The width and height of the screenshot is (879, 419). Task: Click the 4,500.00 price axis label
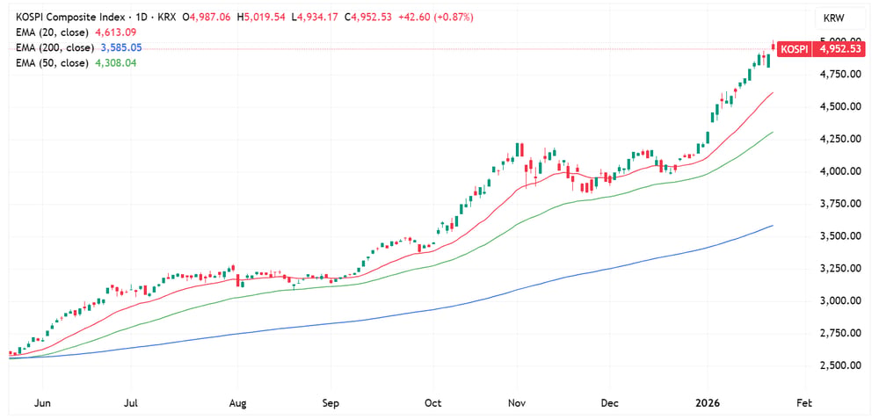tap(839, 106)
